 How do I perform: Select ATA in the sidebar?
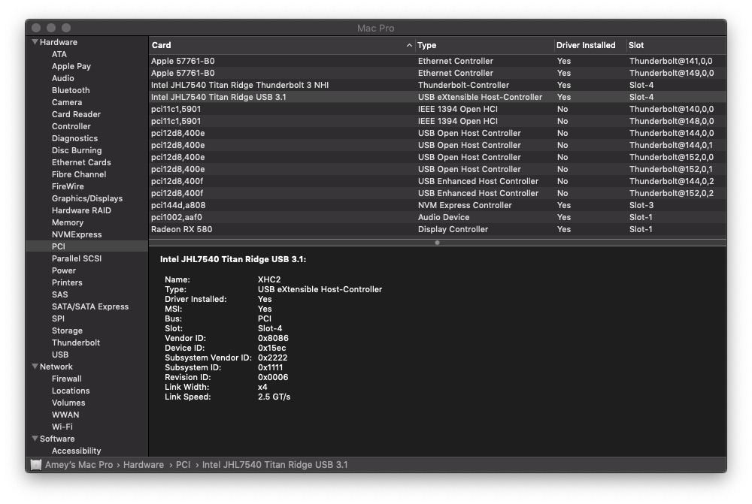pos(59,54)
